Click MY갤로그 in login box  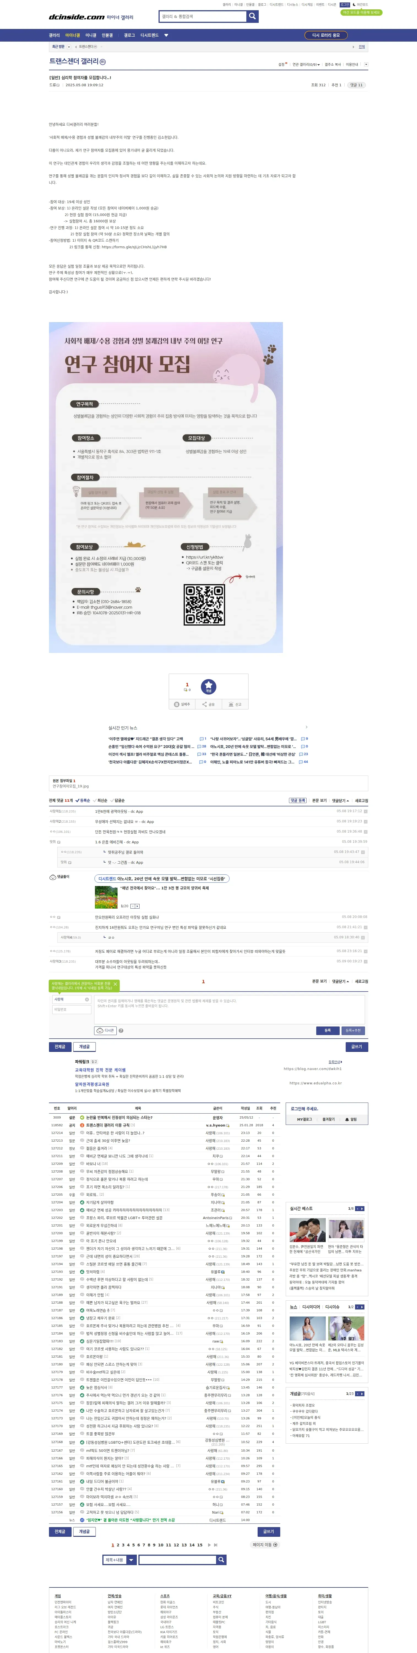coord(304,1119)
